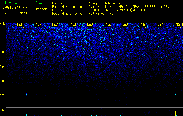Click time marker 1343
Screen dimensions: 183x116
click(55, 25)
